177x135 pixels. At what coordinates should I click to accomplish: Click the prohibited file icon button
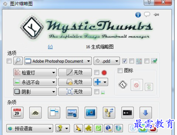(137, 85)
